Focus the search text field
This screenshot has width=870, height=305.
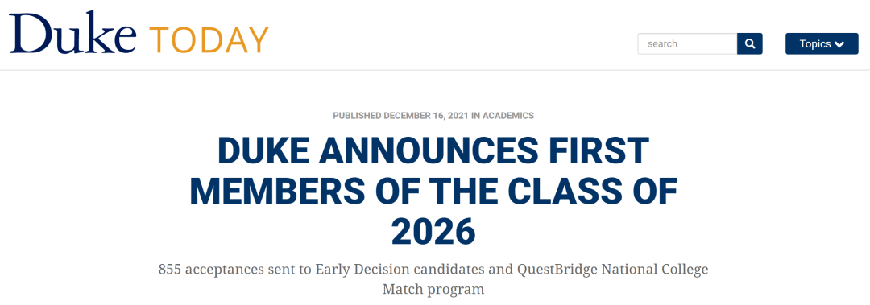[x=687, y=43]
